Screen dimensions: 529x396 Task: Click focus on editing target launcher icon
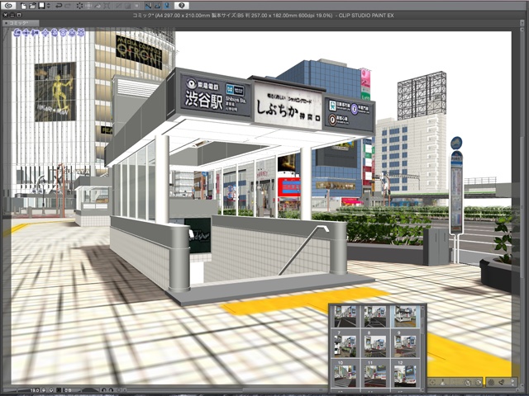coord(432,382)
